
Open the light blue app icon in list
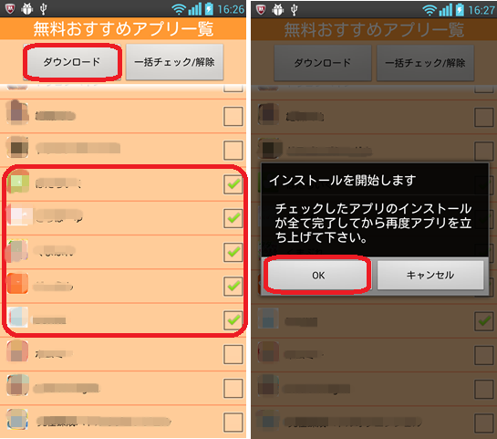point(17,317)
